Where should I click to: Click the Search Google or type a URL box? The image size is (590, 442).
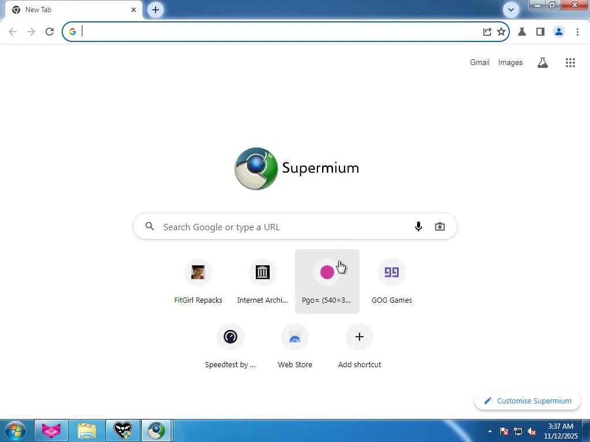point(295,227)
